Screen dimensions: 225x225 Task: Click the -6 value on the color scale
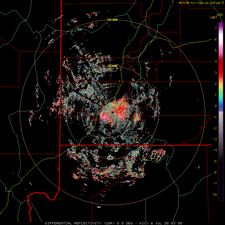(x=215, y=172)
